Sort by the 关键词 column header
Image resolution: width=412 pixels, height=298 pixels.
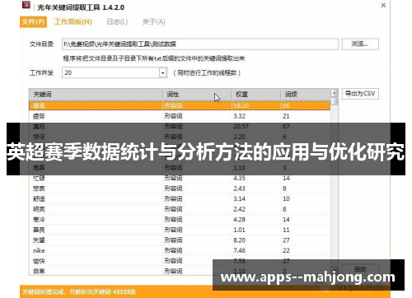(x=96, y=95)
